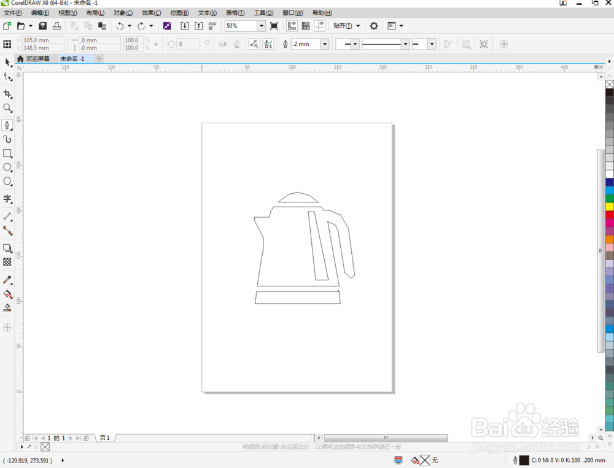Click the property bar quick customize plus
Screen dimensions: 614x468
tap(504, 44)
